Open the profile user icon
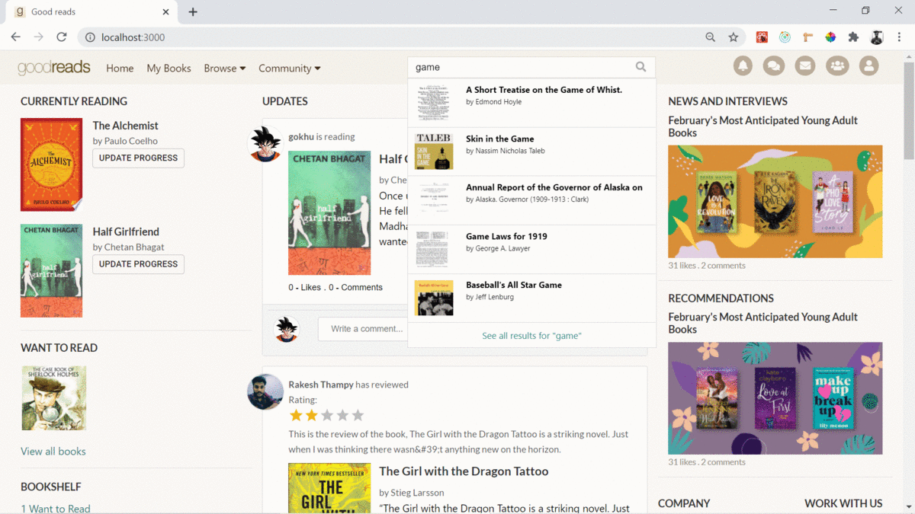Screen dimensions: 915x514 pyautogui.click(x=868, y=66)
